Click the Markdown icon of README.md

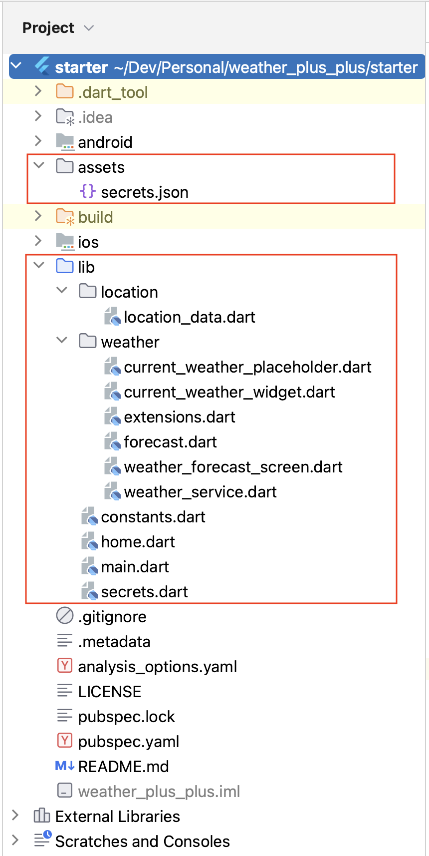pos(65,766)
